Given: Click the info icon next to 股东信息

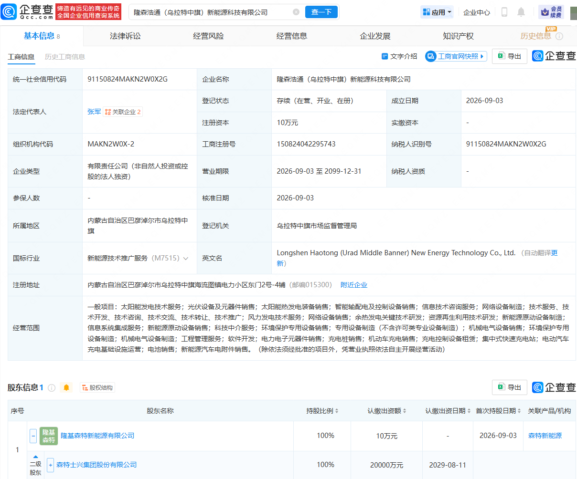Looking at the screenshot, I should click(x=52, y=388).
